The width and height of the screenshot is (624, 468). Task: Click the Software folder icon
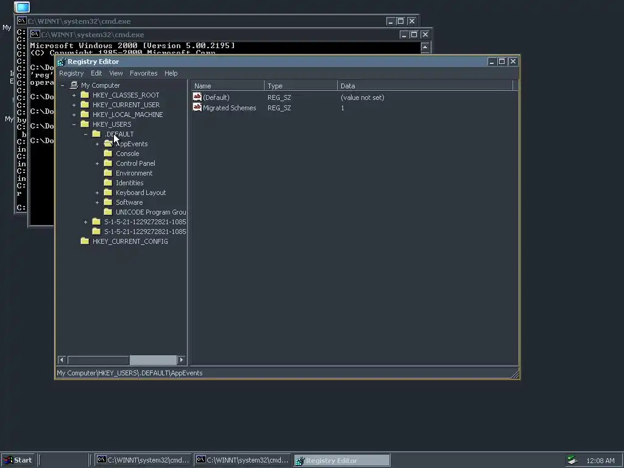[x=108, y=202]
